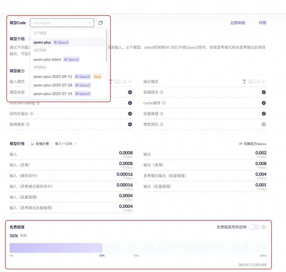
Task: Click the 模型调优 unsupported X mark
Action: (x=264, y=124)
